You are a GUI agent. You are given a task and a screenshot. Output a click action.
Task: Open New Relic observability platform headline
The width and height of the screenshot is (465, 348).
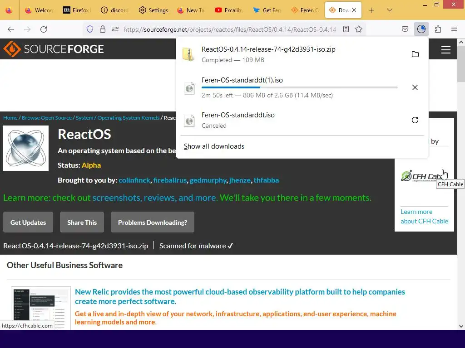pyautogui.click(x=240, y=296)
